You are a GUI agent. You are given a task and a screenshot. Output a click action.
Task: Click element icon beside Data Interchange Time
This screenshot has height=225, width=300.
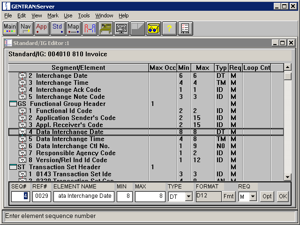pyautogui.click(x=22, y=139)
